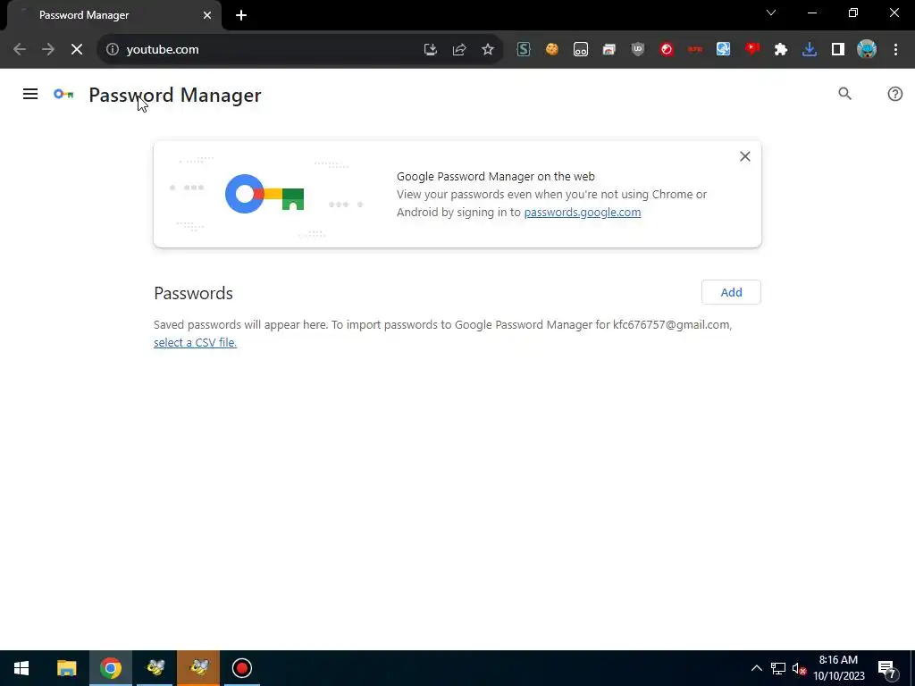The width and height of the screenshot is (915, 686).
Task: Click the select a CSV file link
Action: point(195,342)
